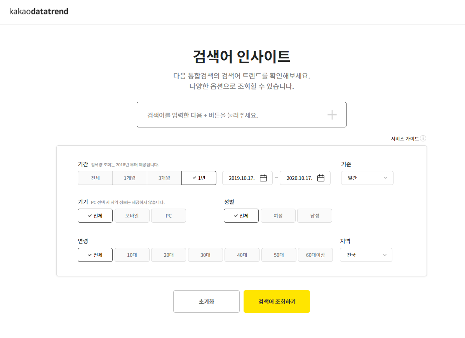The image size is (465, 338).
Task: Click the yellow 검색어 조회하기 button
Action: 276,301
